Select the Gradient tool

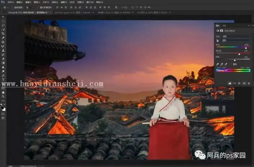pos(3,63)
